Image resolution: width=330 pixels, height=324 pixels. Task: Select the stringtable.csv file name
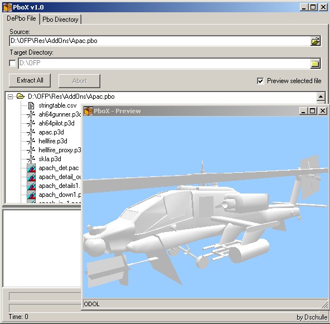57,105
